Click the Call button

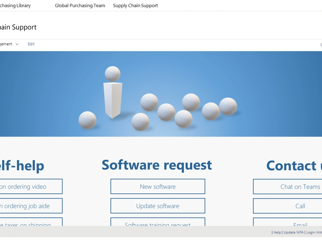pyautogui.click(x=288, y=206)
